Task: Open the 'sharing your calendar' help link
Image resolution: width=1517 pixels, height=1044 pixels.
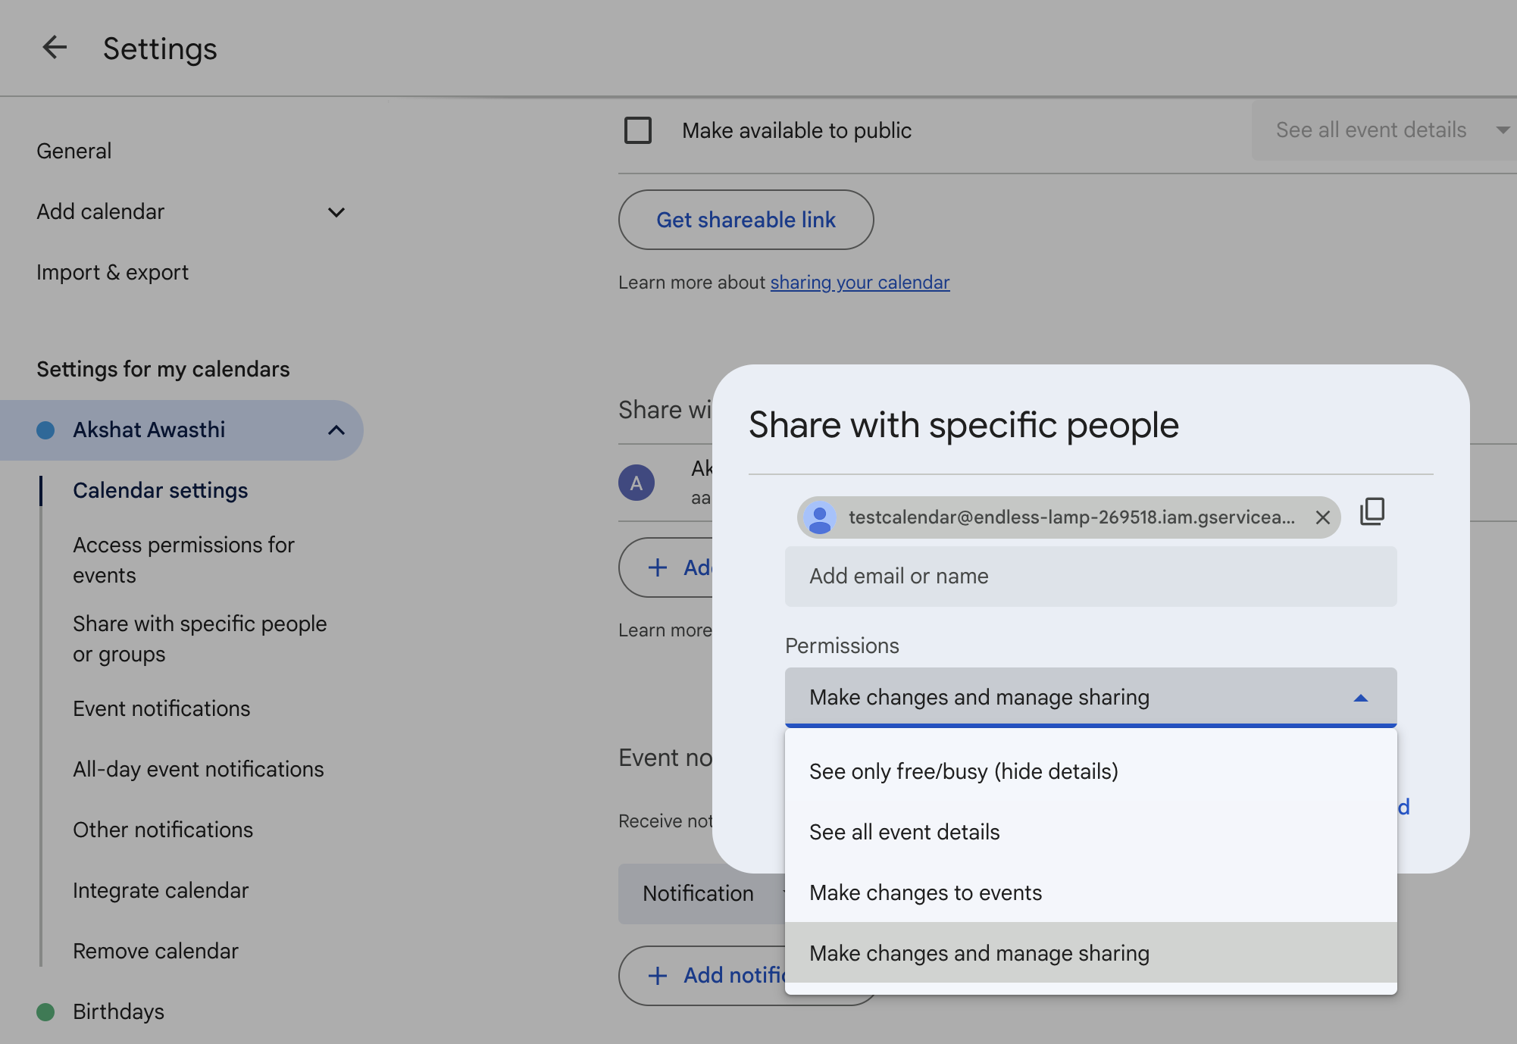Action: (x=859, y=283)
